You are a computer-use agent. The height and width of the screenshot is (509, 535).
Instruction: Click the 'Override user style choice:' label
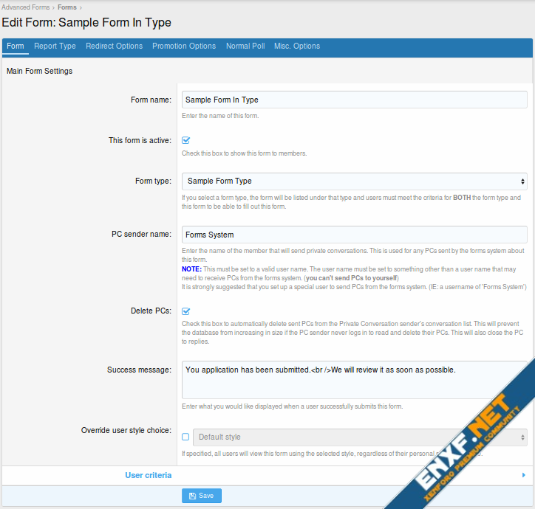tap(126, 430)
